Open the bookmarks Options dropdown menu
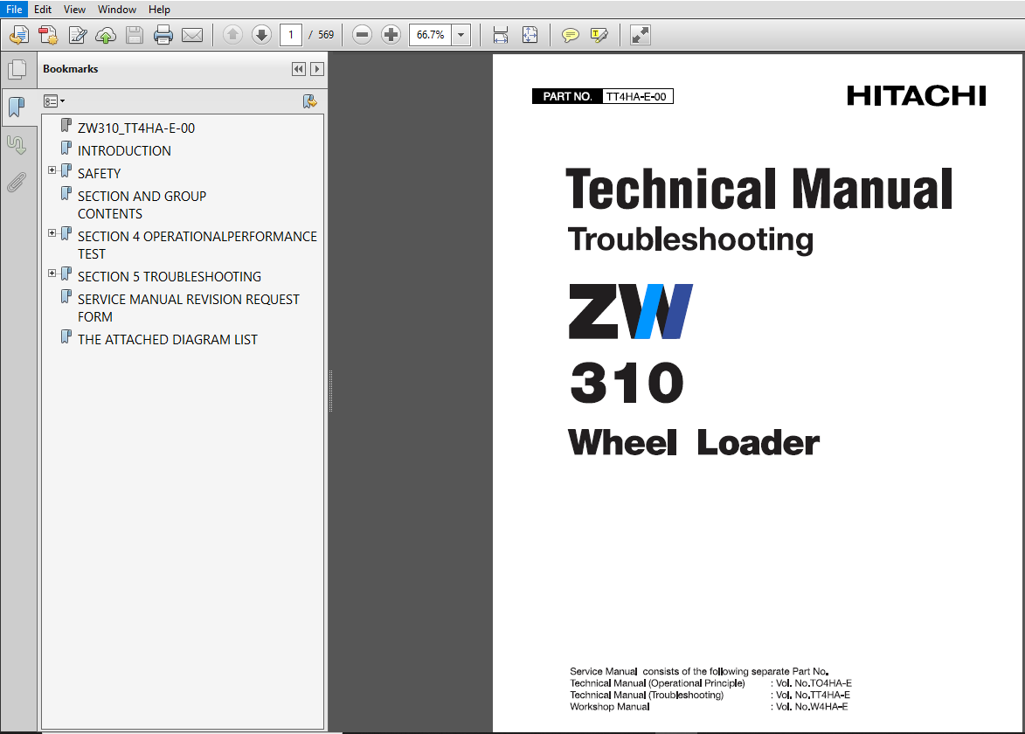Image resolution: width=1025 pixels, height=734 pixels. click(x=54, y=101)
